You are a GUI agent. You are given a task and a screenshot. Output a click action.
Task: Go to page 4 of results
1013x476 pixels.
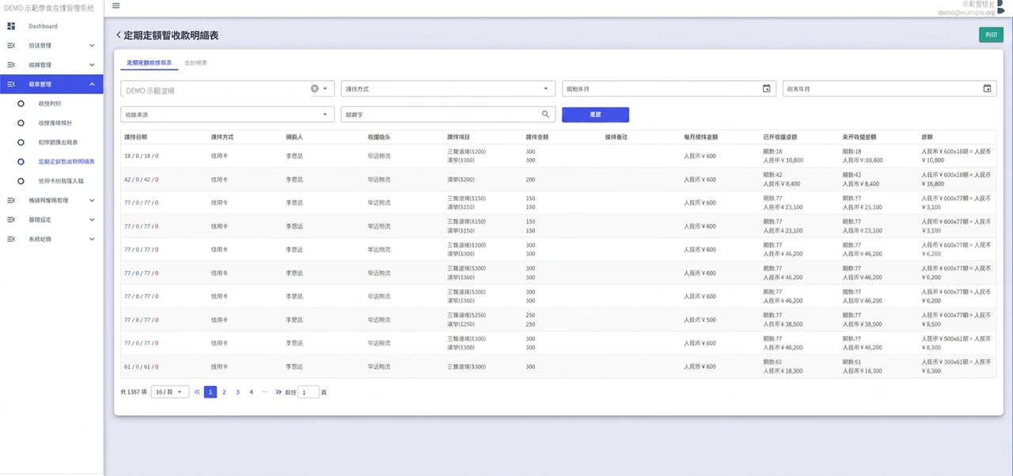(251, 391)
